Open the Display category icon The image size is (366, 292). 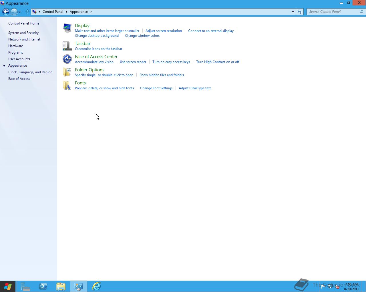click(67, 28)
